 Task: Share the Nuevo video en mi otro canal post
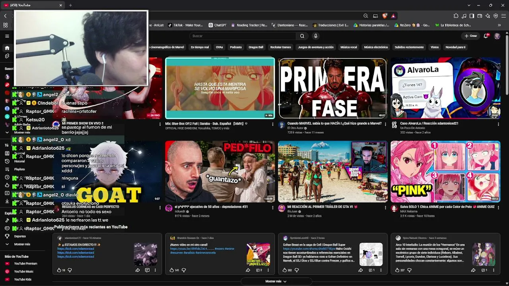click(248, 270)
